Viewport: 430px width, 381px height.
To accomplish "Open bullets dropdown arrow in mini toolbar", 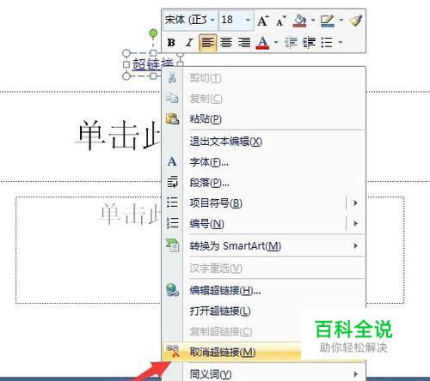I will (341, 43).
